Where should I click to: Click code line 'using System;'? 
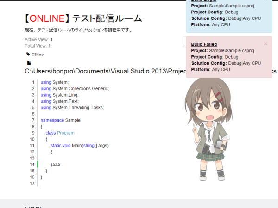55,82
